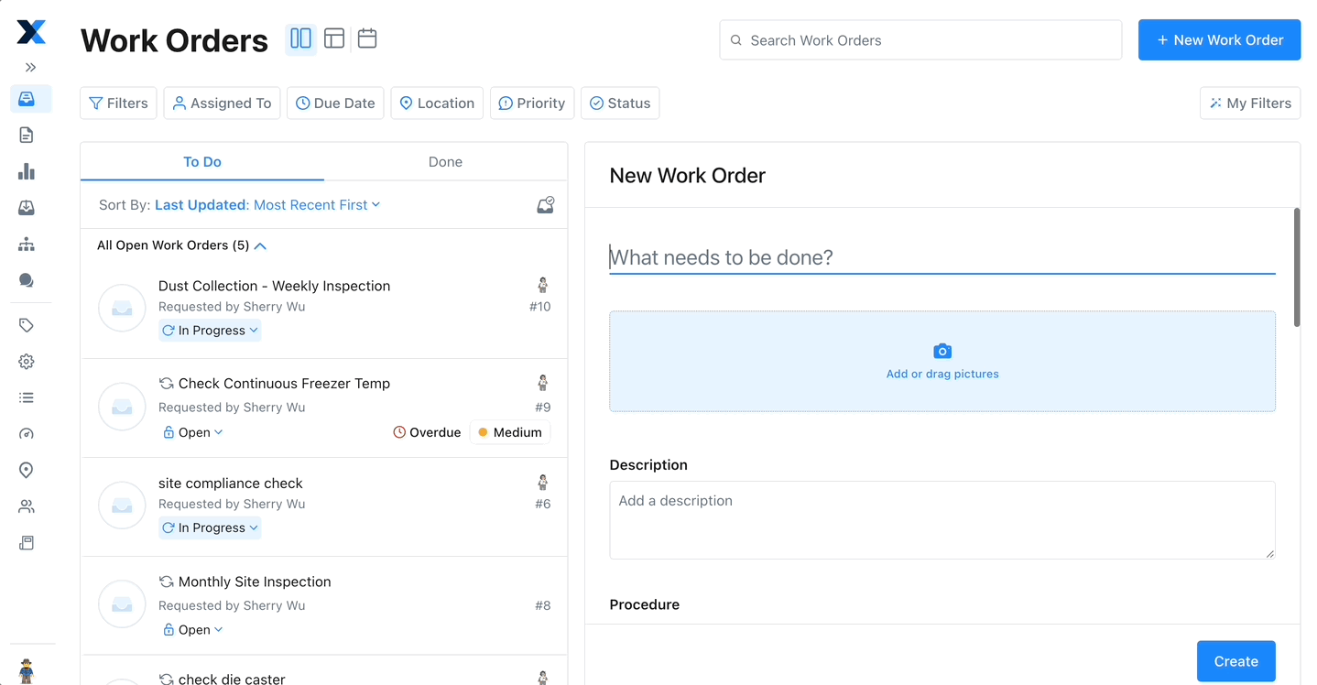Open My Filters
The image size is (1317, 685).
(x=1250, y=103)
